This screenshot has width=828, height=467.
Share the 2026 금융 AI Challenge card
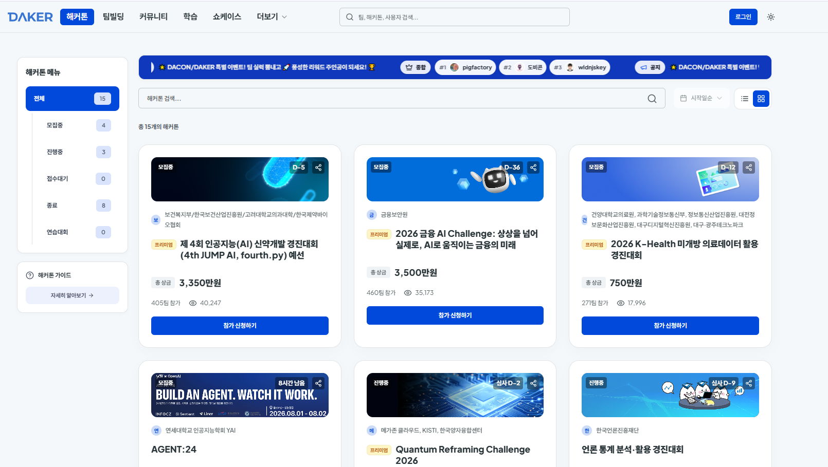[533, 167]
